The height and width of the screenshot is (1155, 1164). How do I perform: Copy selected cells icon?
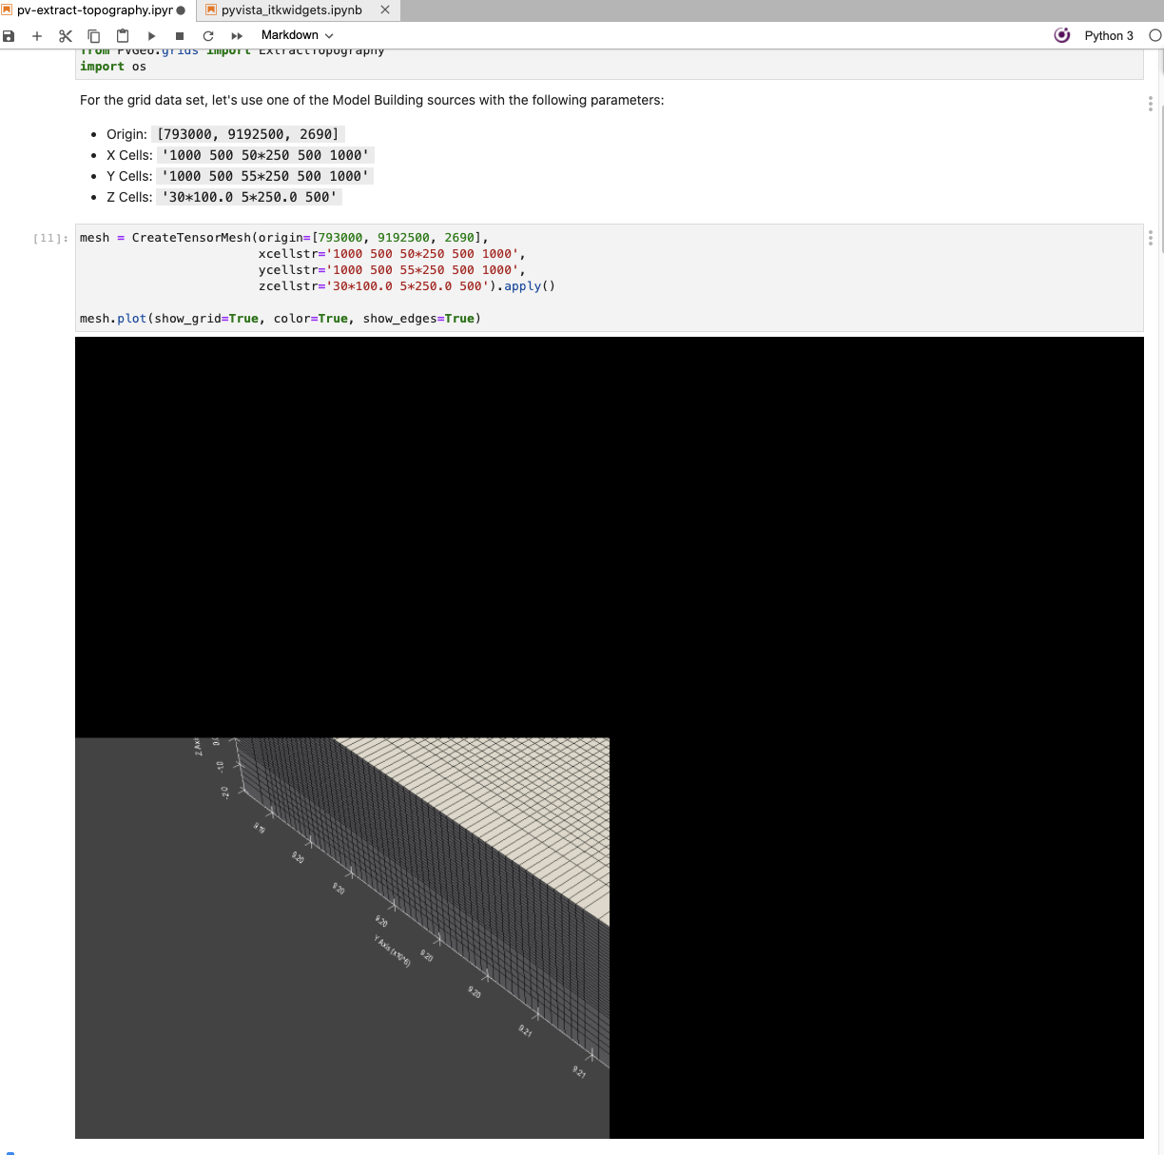coord(94,36)
